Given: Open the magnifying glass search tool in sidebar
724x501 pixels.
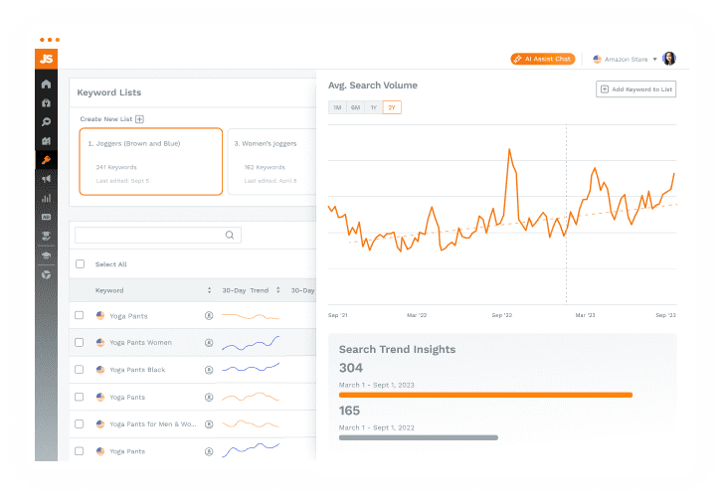Looking at the screenshot, I should point(46,122).
